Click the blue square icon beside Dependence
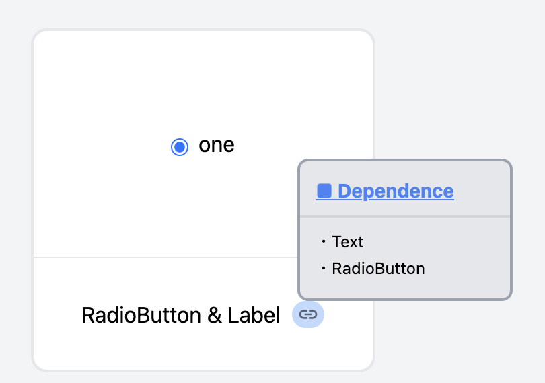Screen dimensions: 545x383 point(324,191)
